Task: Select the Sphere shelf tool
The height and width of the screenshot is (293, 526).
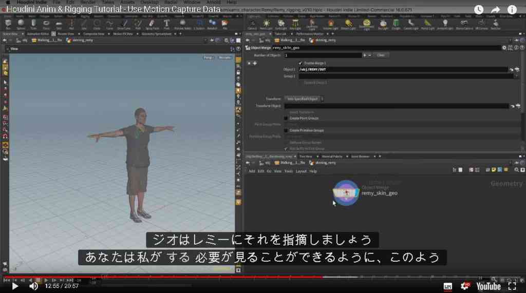Action: (x=21, y=24)
